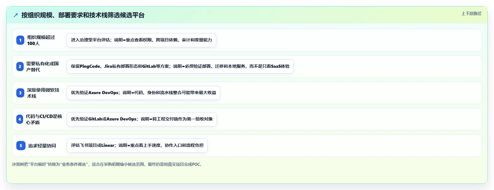
Task: Open the 优先验证Azure DevOps recommendation box
Action: [143, 93]
